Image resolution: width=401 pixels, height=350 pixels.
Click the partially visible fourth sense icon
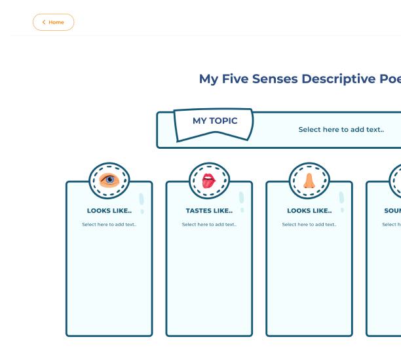coord(395,181)
